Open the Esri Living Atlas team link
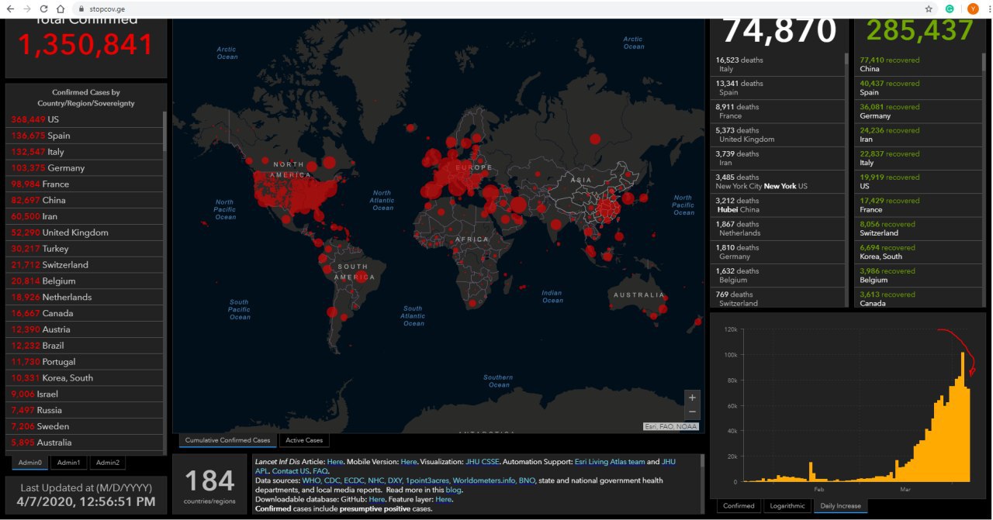Viewport: 993px width, 520px height. coord(610,461)
